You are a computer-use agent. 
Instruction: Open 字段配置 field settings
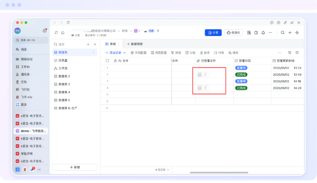139,53
